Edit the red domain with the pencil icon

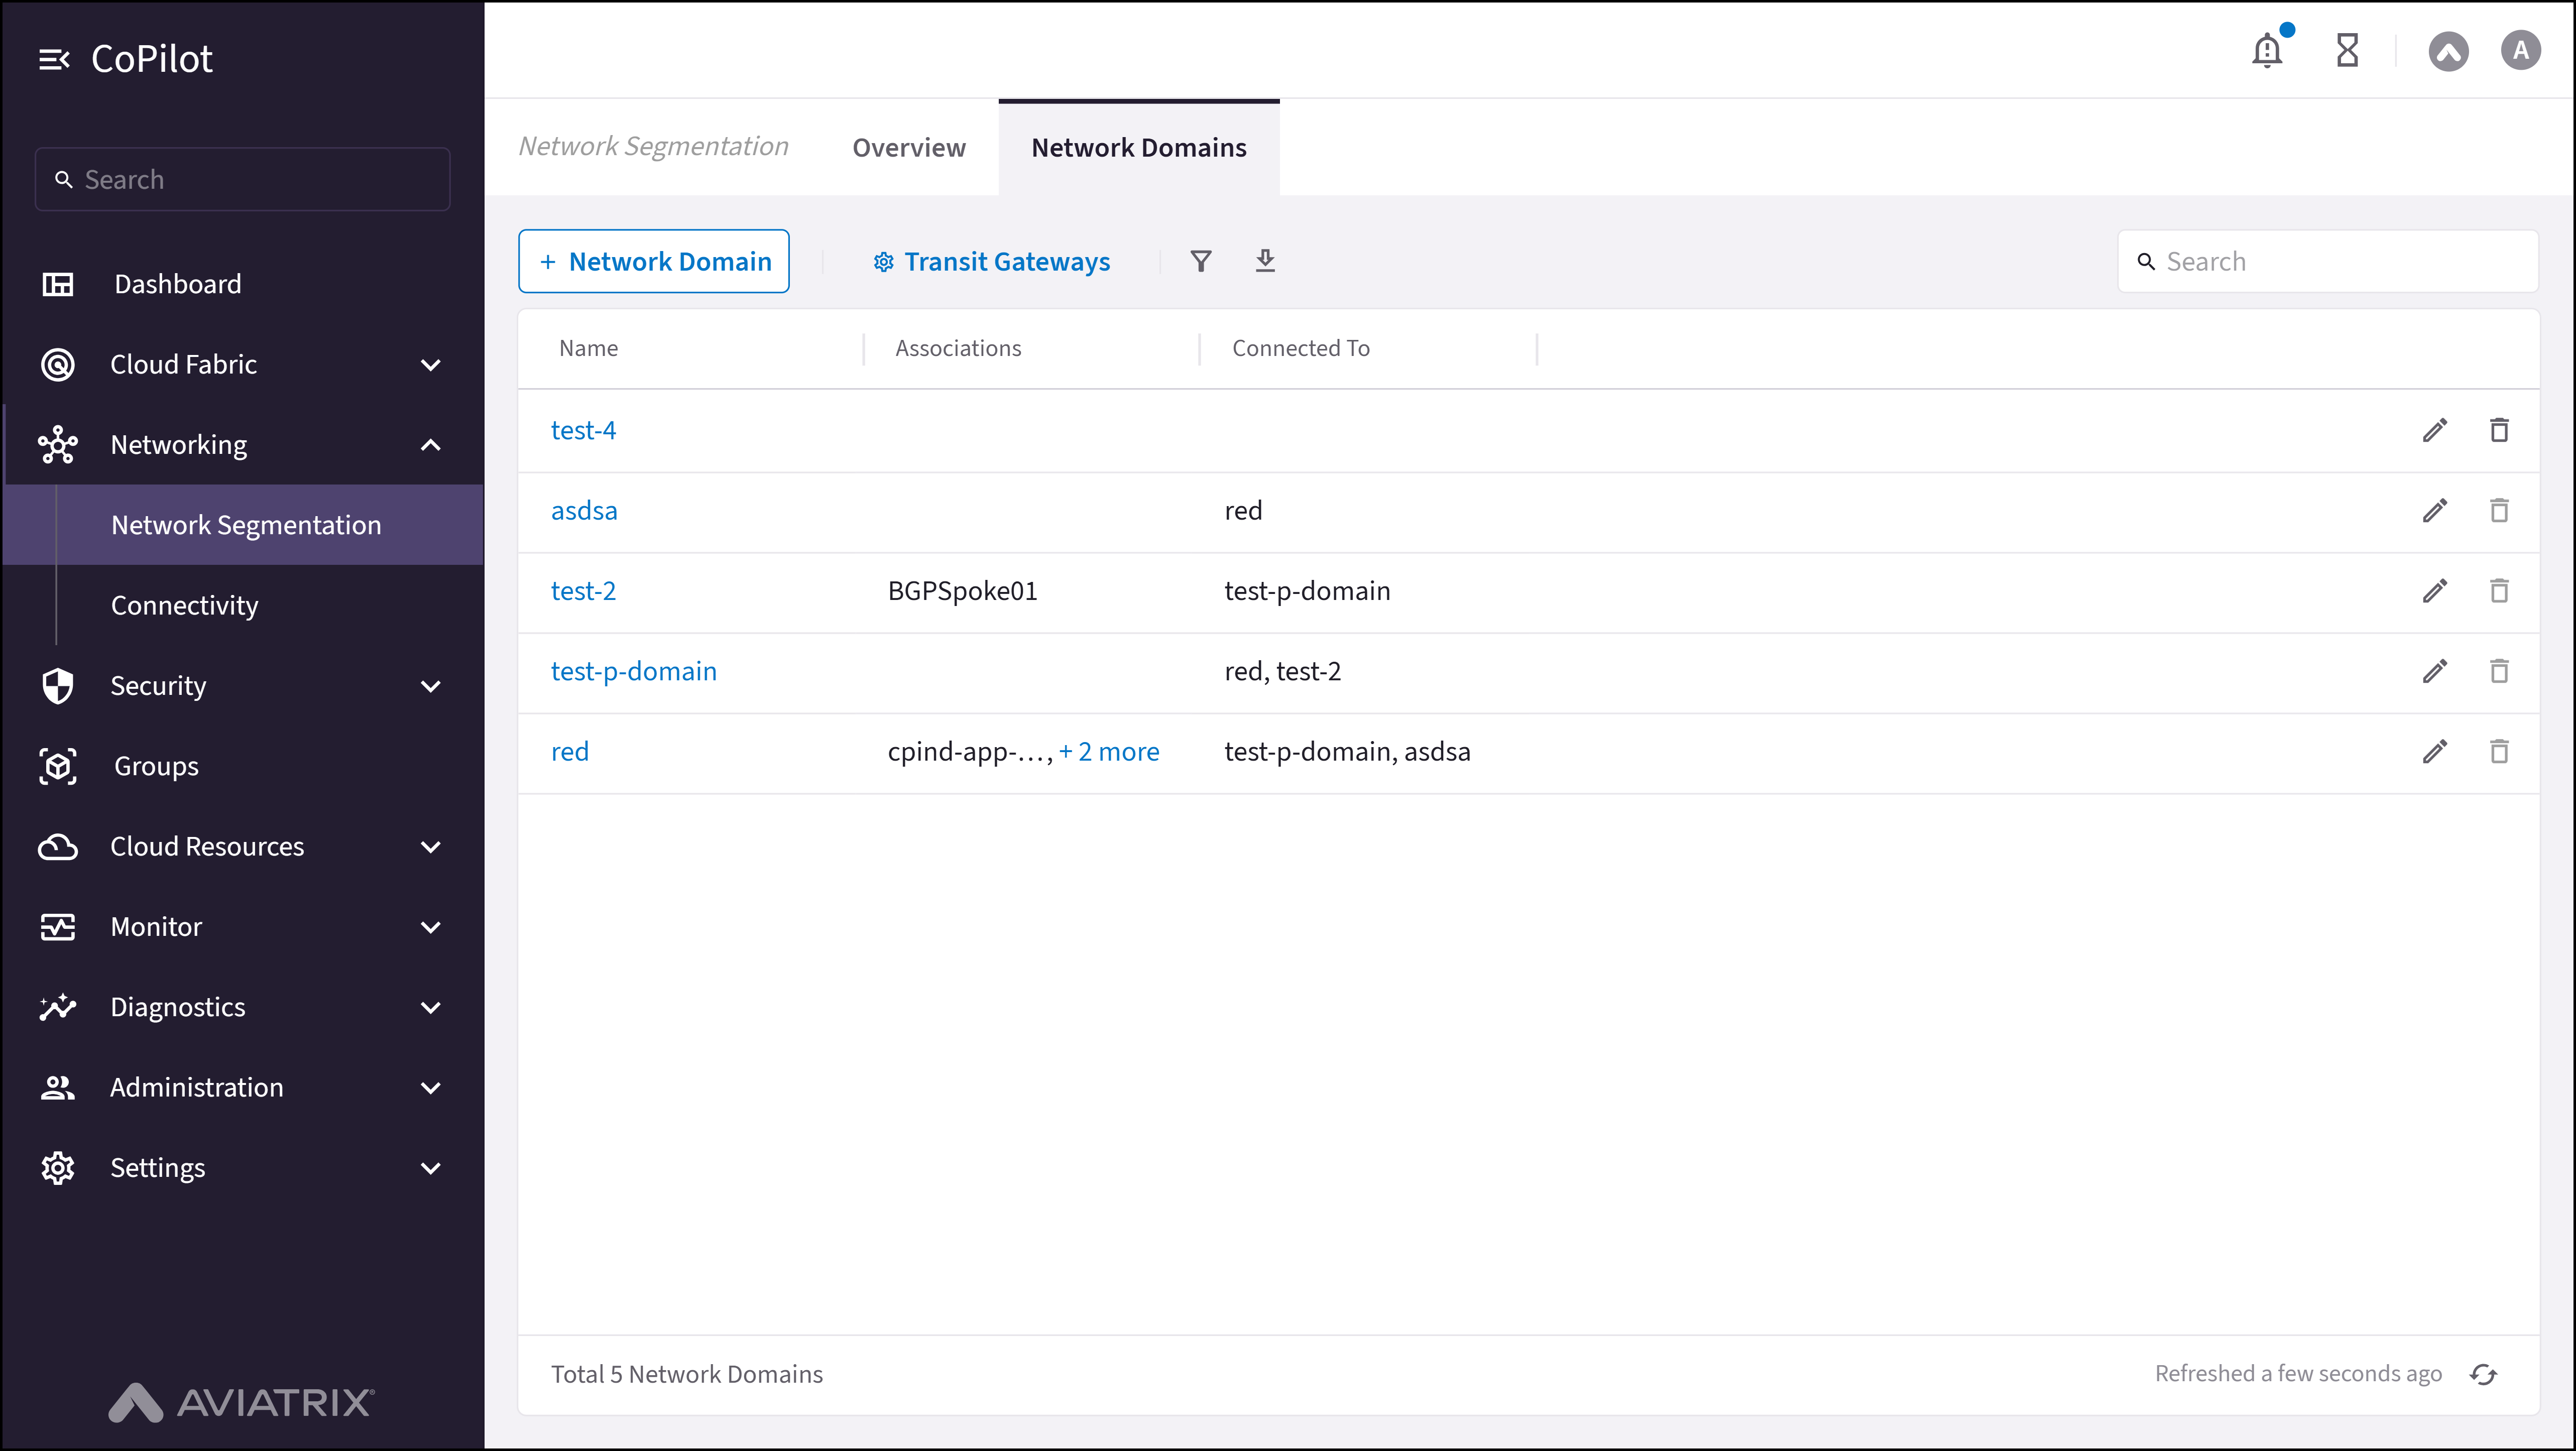2435,751
